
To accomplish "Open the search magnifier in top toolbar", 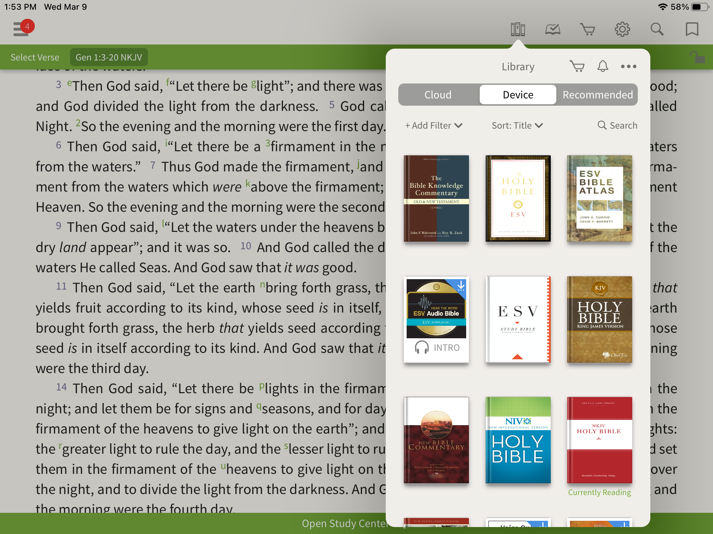I will [657, 29].
